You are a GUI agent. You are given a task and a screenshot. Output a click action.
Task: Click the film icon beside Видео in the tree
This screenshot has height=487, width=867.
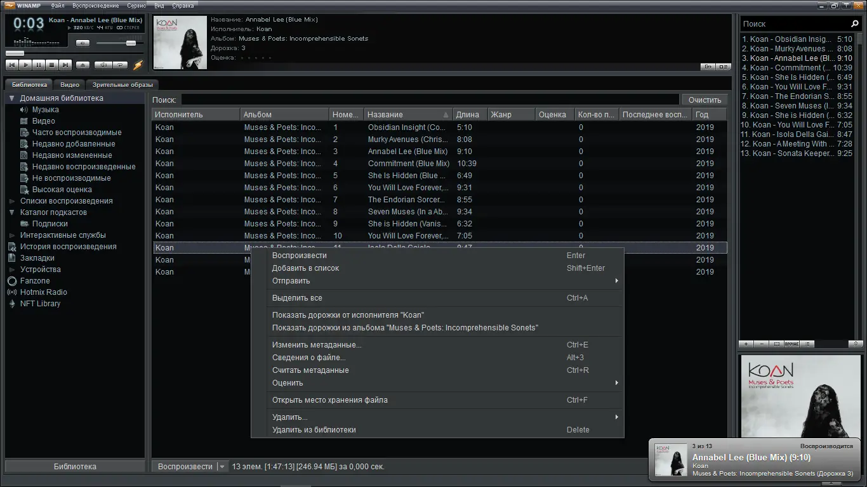pyautogui.click(x=24, y=121)
